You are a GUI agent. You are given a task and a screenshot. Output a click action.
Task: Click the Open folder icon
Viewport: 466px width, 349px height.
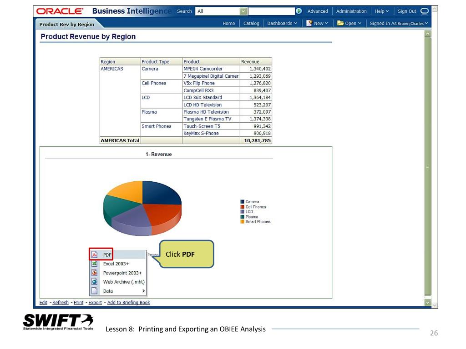pos(340,23)
